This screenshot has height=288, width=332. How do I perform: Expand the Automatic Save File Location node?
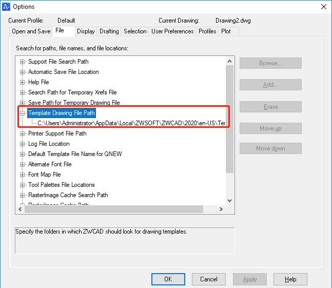pyautogui.click(x=23, y=72)
